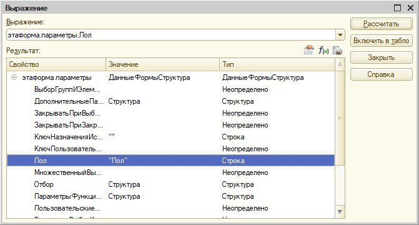
Task: Select the ДополнительныеПа... row
Action: click(x=170, y=101)
